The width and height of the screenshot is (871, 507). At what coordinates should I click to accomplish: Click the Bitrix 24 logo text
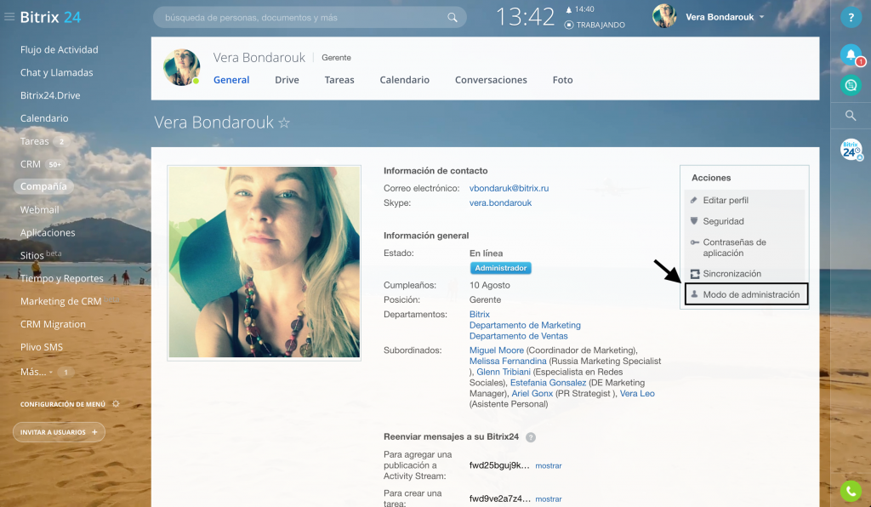(x=50, y=17)
